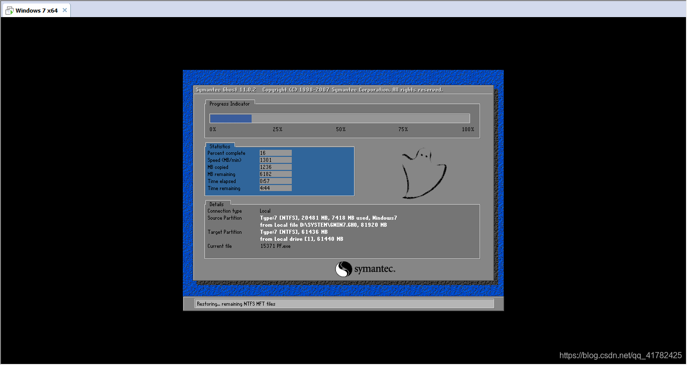Select the MB remaining value 6182

(x=275, y=174)
